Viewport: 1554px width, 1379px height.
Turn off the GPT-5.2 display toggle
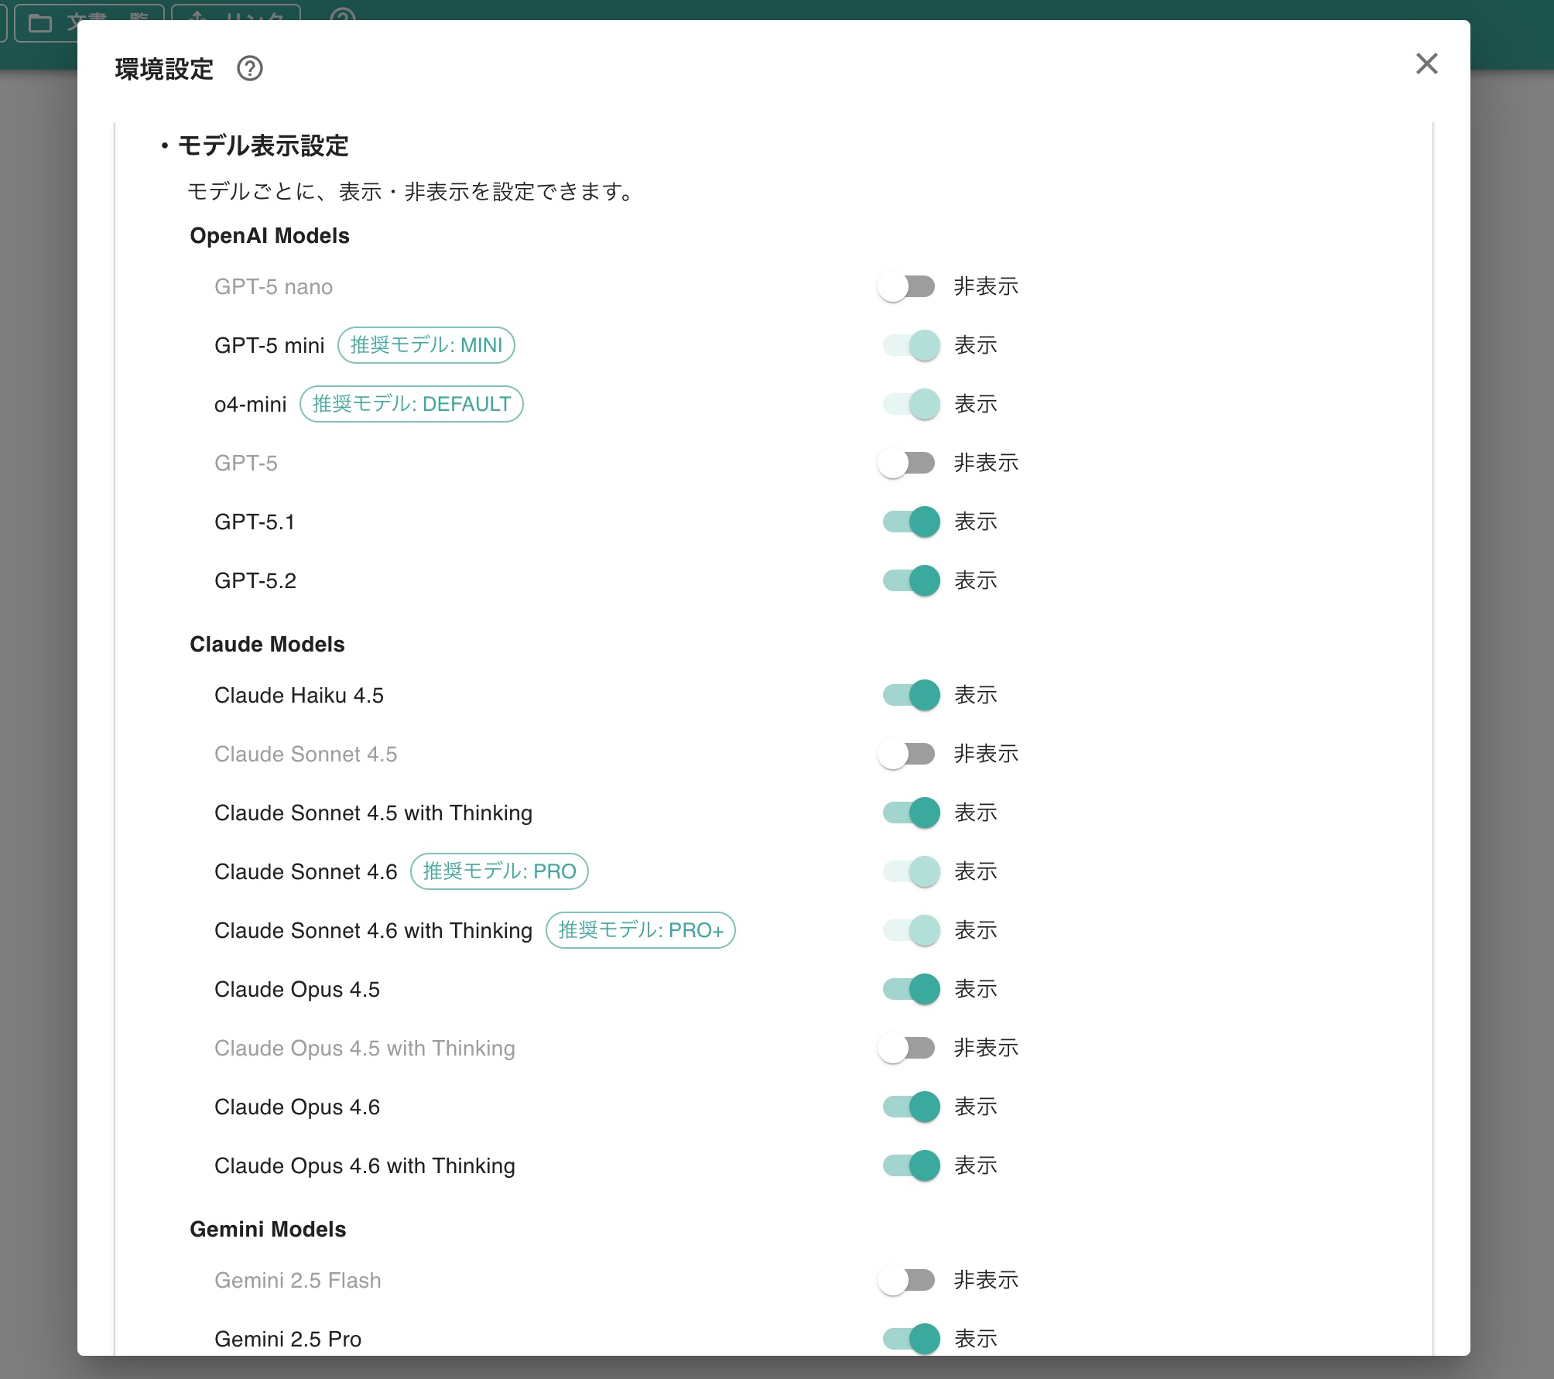(x=912, y=581)
